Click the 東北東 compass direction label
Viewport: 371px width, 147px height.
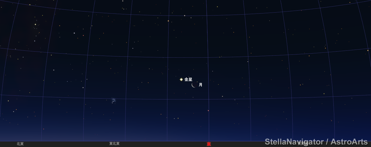pyautogui.click(x=114, y=144)
